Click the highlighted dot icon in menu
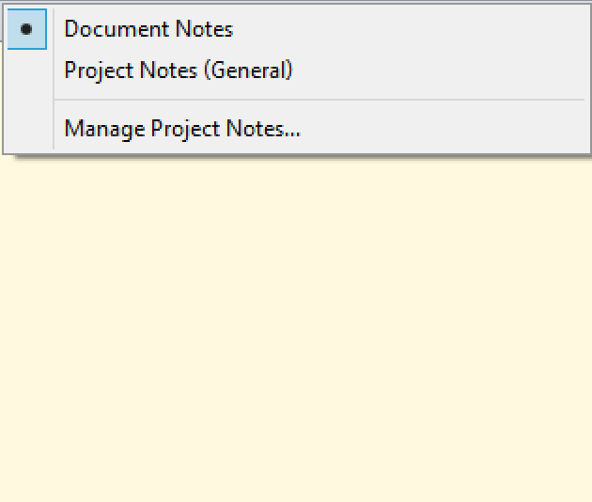This screenshot has height=502, width=592. [26, 29]
